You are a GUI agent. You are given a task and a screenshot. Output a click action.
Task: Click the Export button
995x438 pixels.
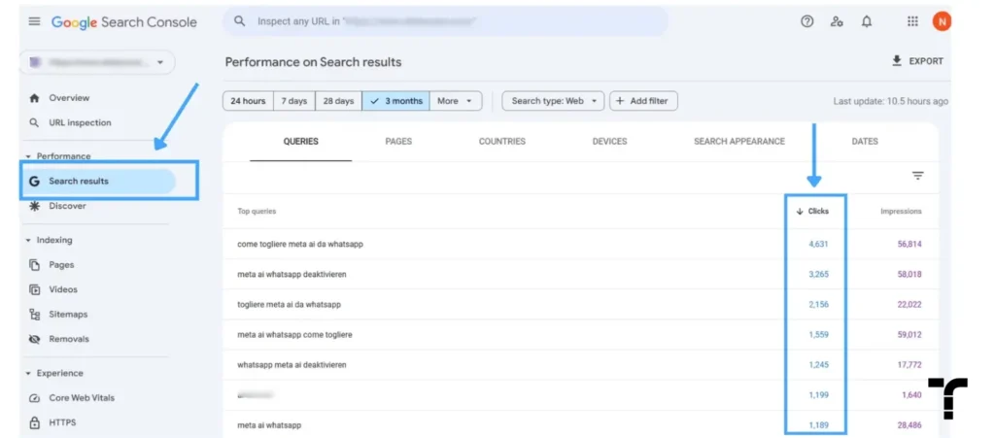tap(917, 61)
